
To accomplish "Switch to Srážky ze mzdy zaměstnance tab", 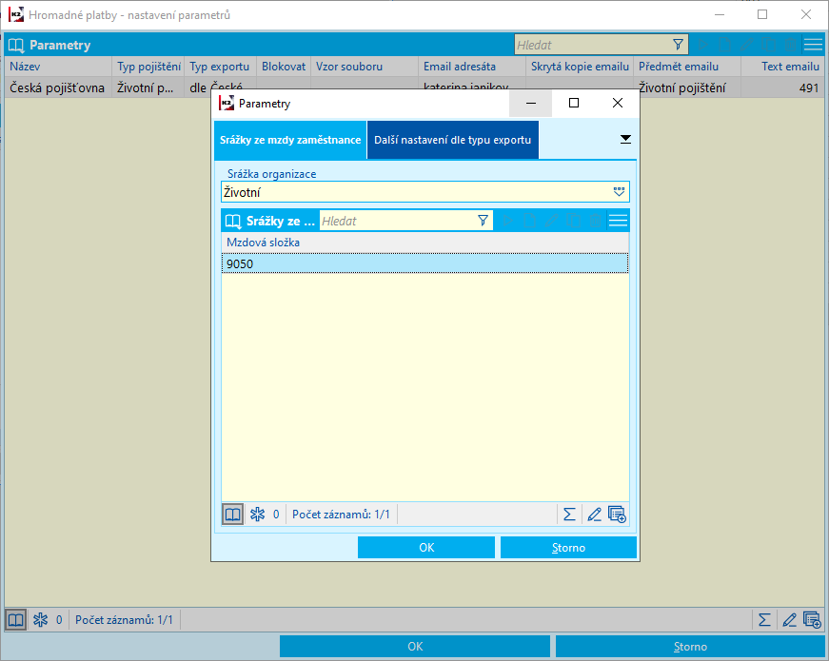I will tap(290, 140).
